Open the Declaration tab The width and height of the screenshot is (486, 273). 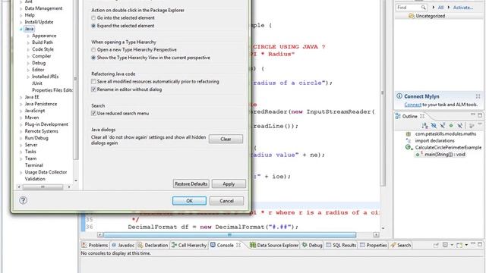[x=153, y=245]
